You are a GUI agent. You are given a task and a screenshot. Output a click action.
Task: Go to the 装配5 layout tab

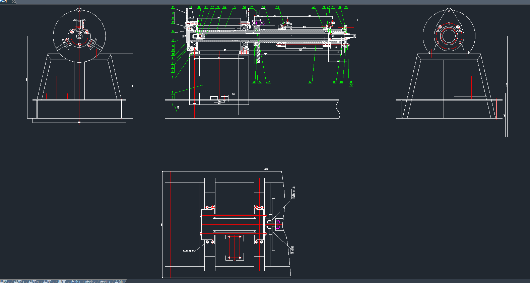pyautogui.click(x=48, y=282)
